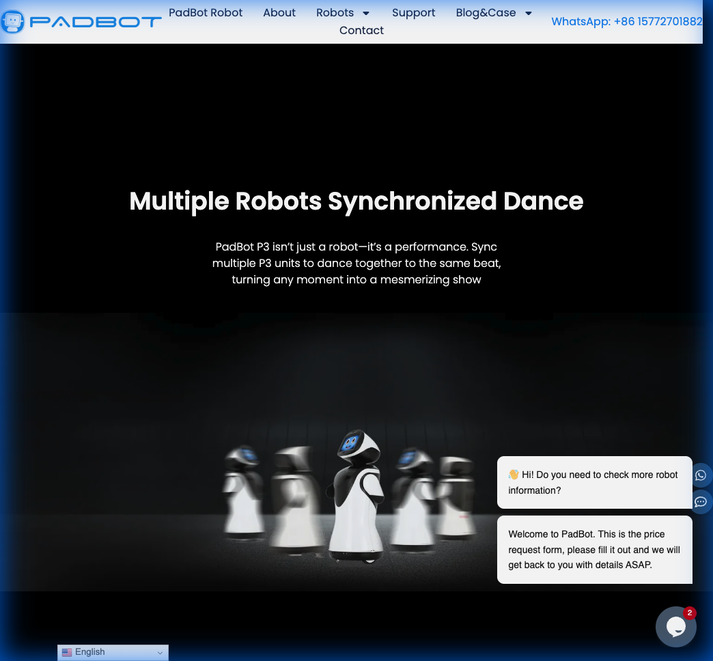
Task: Open the English language selector dropdown
Action: (x=113, y=652)
